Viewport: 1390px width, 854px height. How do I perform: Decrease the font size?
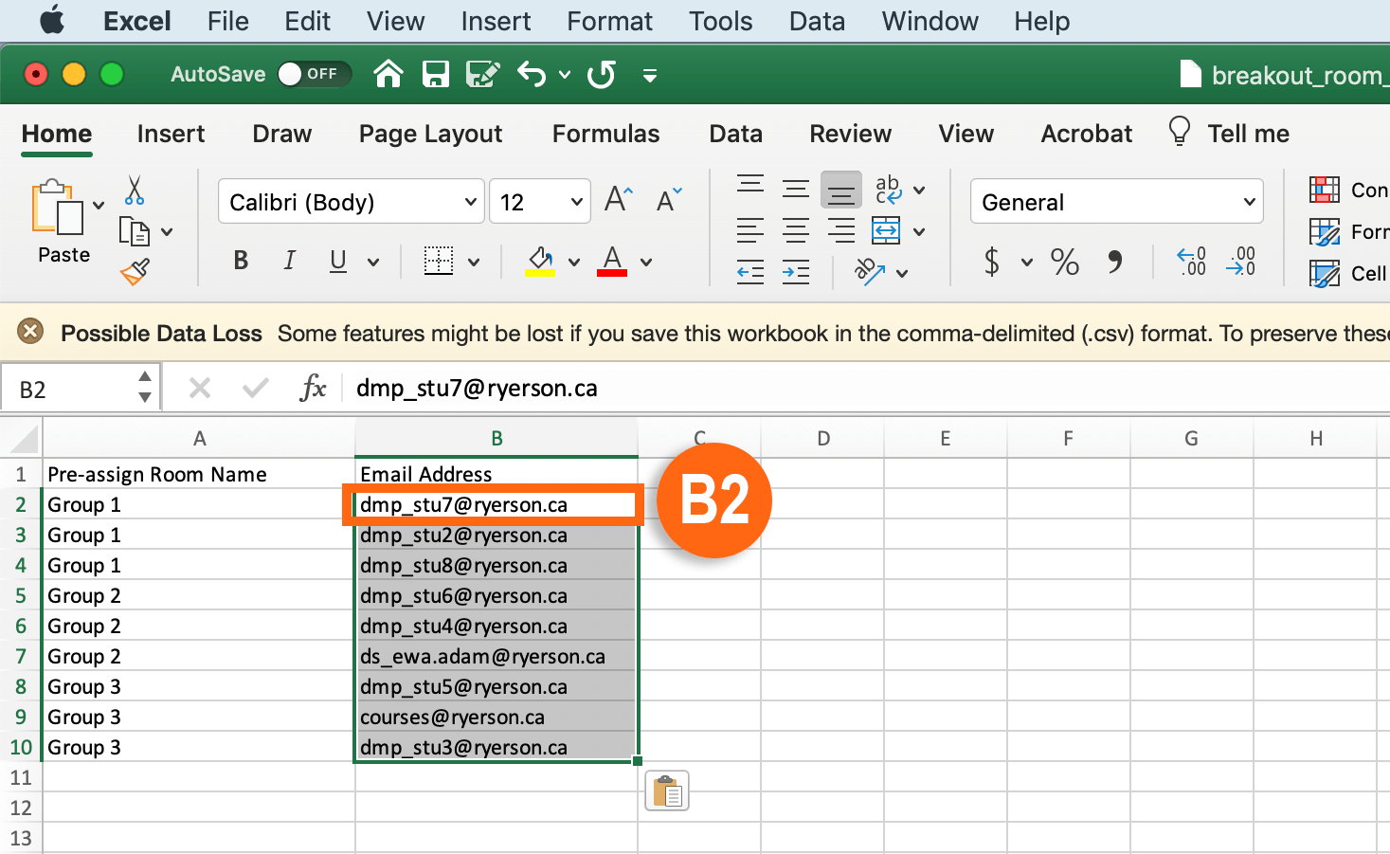(669, 199)
